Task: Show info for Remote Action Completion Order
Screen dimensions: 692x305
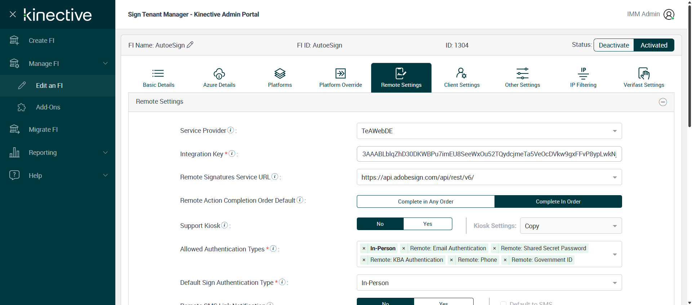Action: 300,200
